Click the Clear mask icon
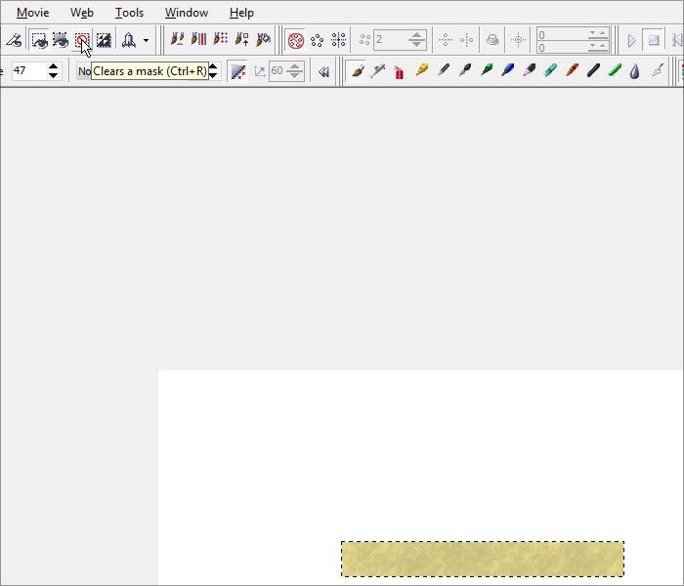684x586 pixels. pyautogui.click(x=82, y=40)
